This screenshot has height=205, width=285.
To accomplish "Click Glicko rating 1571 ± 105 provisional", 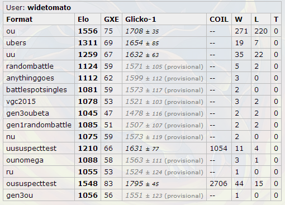I will 164,66.
